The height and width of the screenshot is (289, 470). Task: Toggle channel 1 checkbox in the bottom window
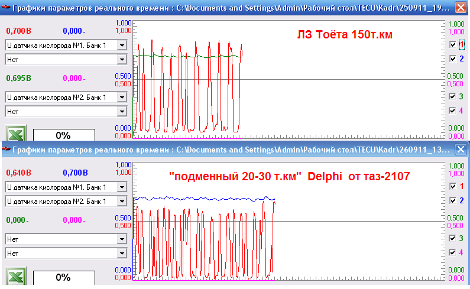click(x=453, y=187)
